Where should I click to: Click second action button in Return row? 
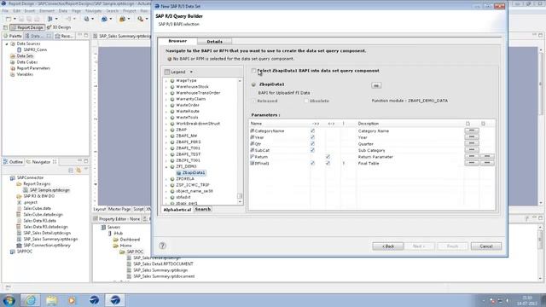tap(487, 157)
